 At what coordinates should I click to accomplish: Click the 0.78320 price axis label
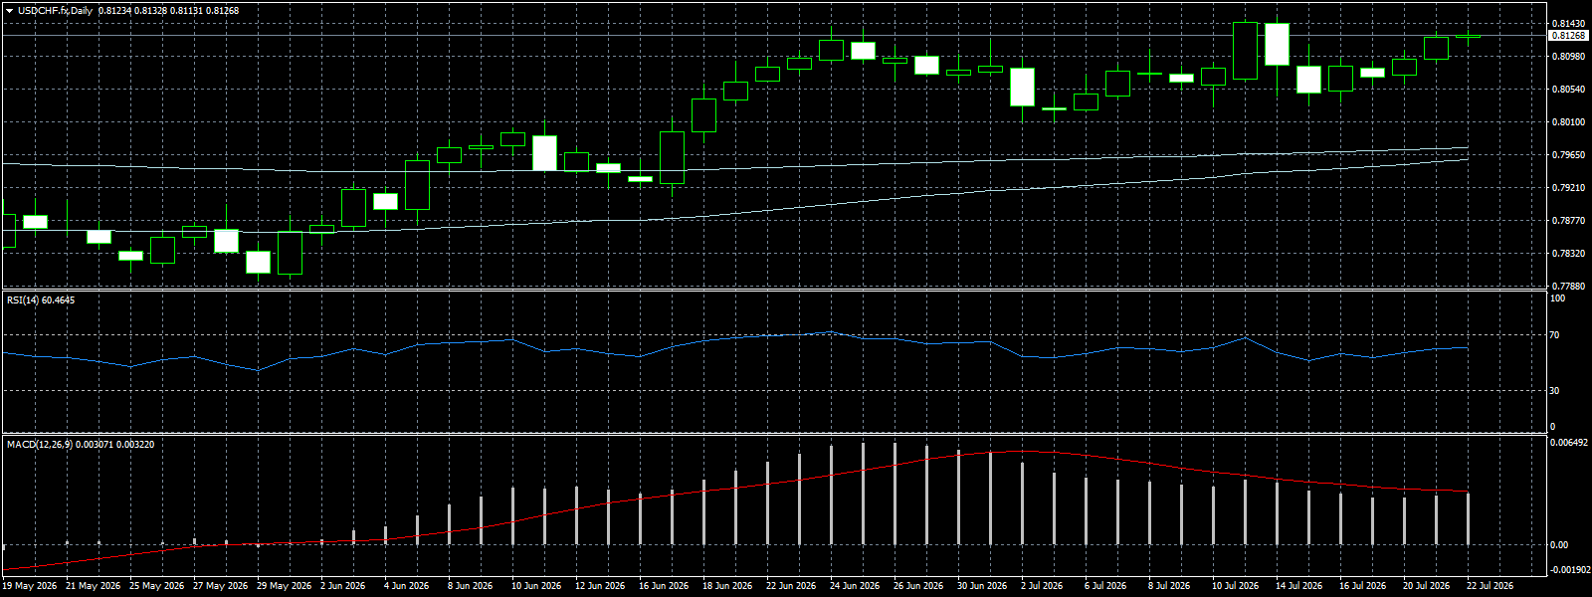tap(1569, 254)
